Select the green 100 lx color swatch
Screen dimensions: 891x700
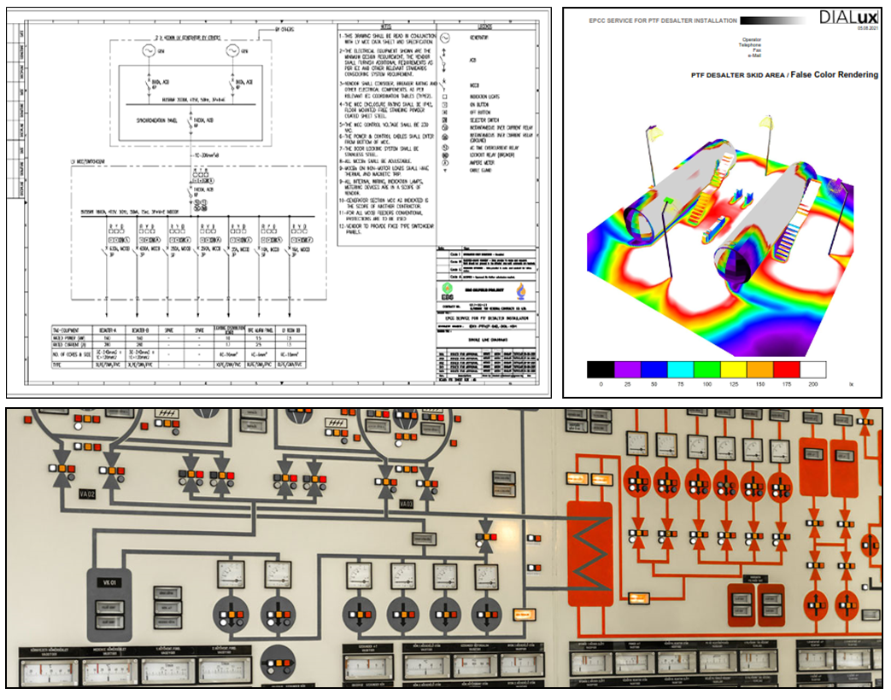(706, 370)
